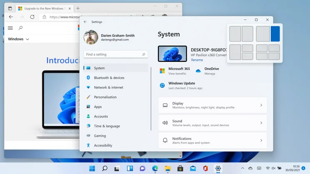
Task: Select System in the Settings sidebar
Action: click(x=116, y=68)
